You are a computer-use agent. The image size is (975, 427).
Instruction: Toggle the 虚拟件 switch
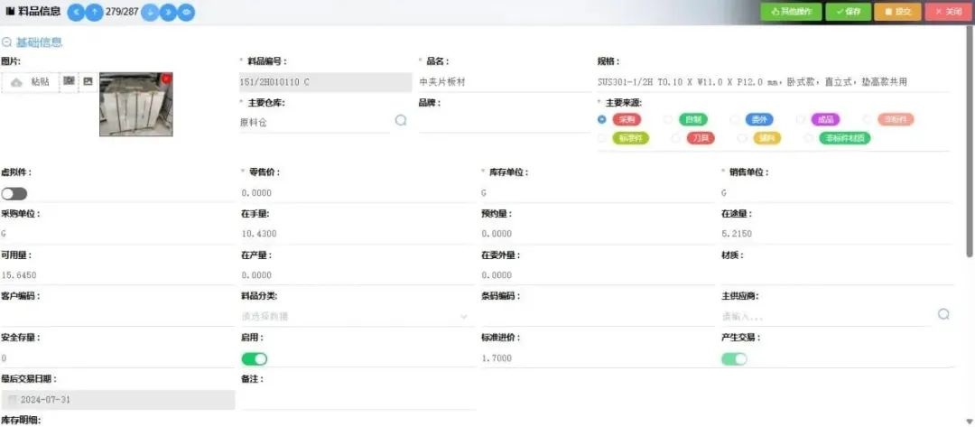tap(14, 194)
